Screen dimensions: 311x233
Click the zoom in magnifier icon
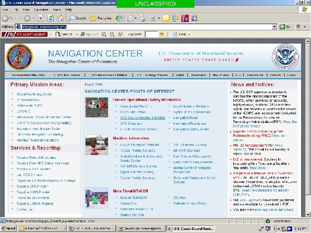pos(104,34)
